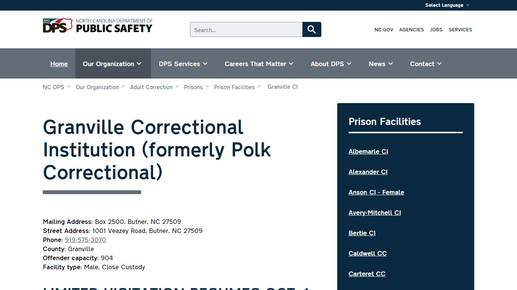Screen dimensions: 517x290
Task: Visit the NC.GOV link
Action: coord(384,29)
